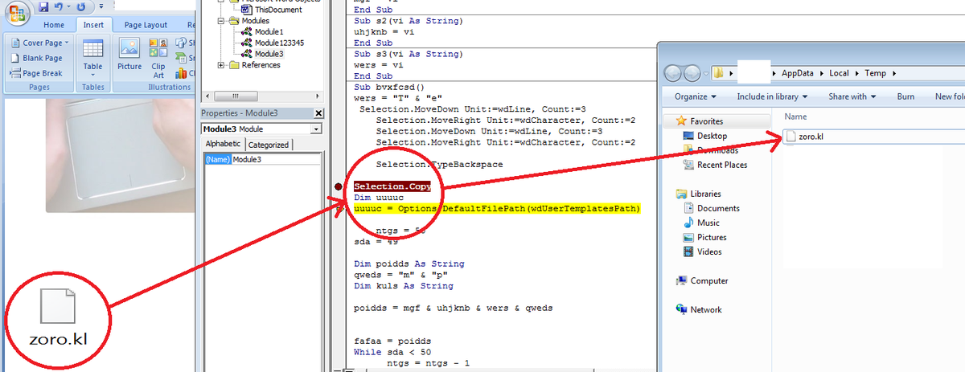The height and width of the screenshot is (372, 965).
Task: Expand the References folder
Action: pyautogui.click(x=222, y=65)
